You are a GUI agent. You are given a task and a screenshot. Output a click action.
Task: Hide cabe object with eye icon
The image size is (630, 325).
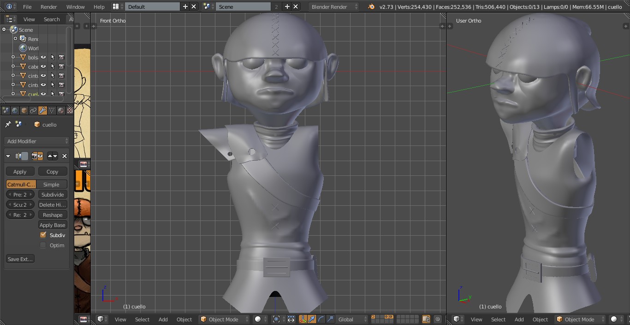(43, 66)
